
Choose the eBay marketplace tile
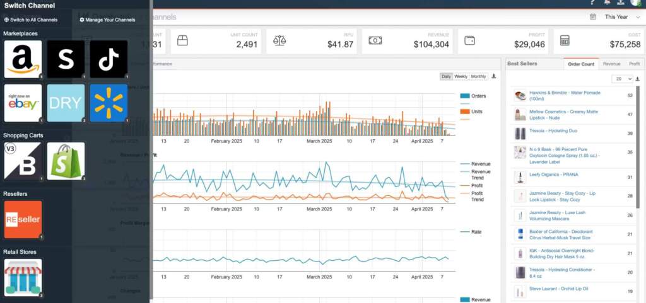pos(23,103)
